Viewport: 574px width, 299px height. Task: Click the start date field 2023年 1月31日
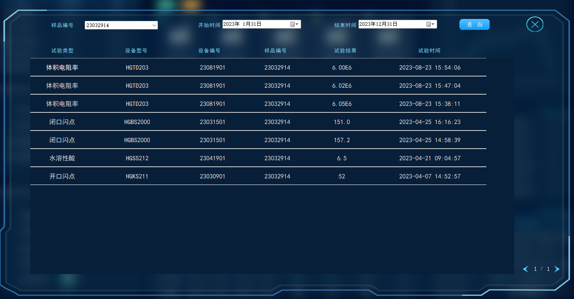pyautogui.click(x=254, y=24)
